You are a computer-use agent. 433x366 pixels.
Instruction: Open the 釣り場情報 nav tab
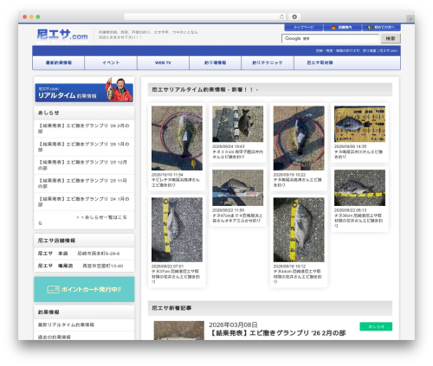pos(215,62)
